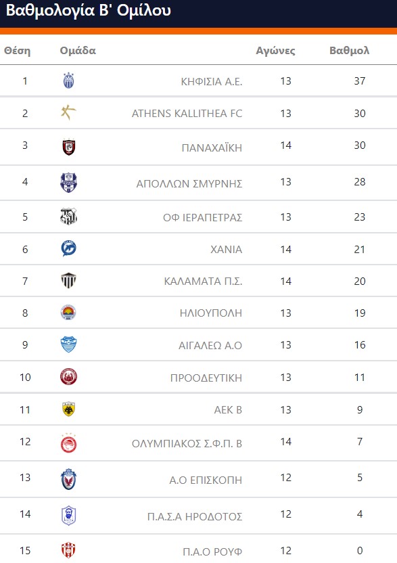The image size is (397, 563).
Task: Click the ΚΗΦΙΣΙΑ Α.Ε. team crest
Action: pyautogui.click(x=68, y=81)
